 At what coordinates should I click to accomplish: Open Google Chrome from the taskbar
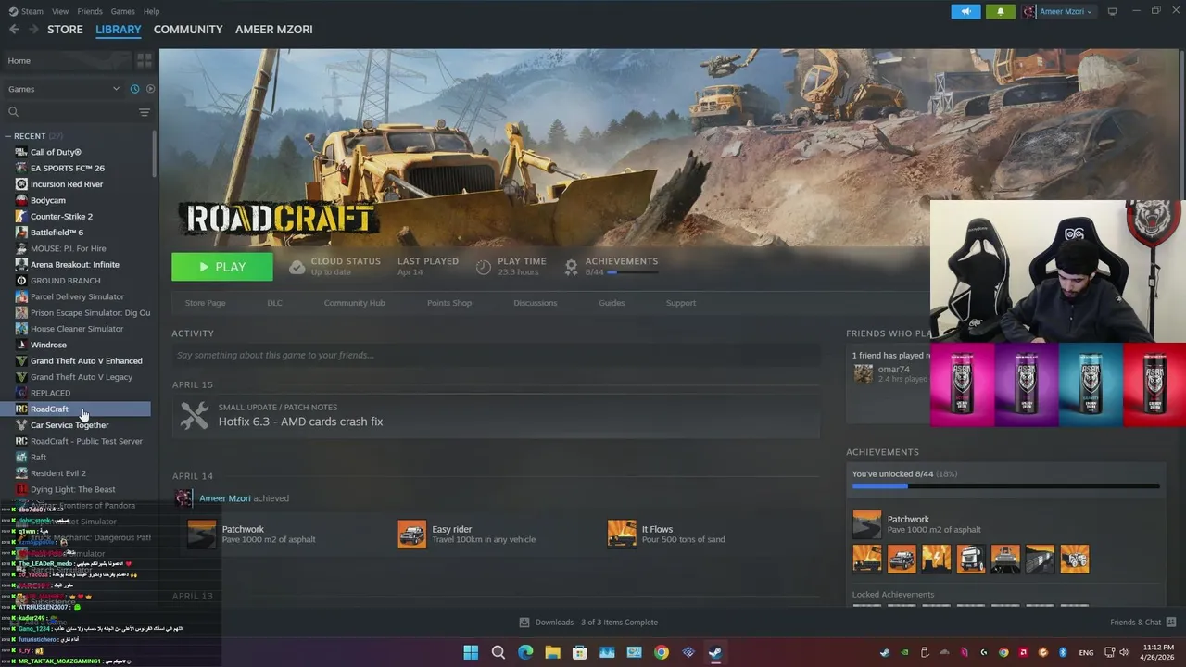[661, 652]
